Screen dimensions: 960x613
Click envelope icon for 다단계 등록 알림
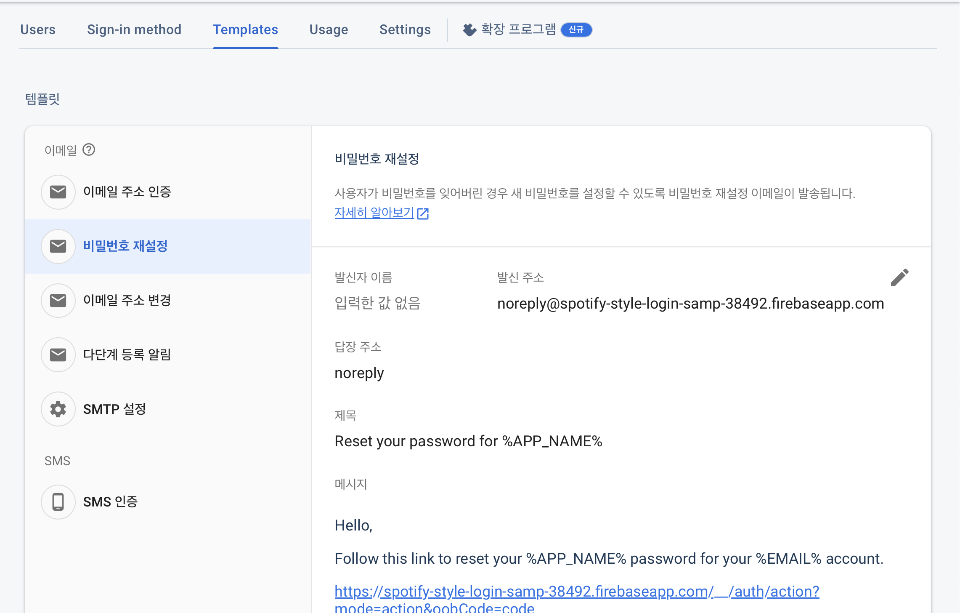(58, 355)
